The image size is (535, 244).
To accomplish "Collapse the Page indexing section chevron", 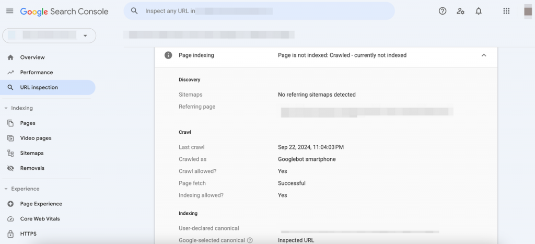I will (x=483, y=55).
